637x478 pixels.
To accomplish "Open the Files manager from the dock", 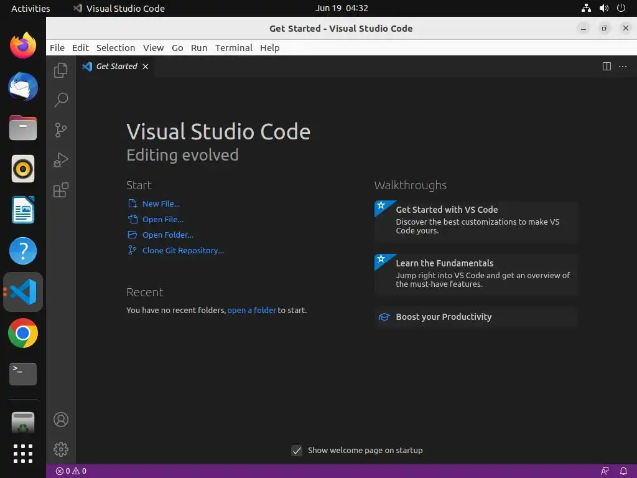I will [23, 128].
